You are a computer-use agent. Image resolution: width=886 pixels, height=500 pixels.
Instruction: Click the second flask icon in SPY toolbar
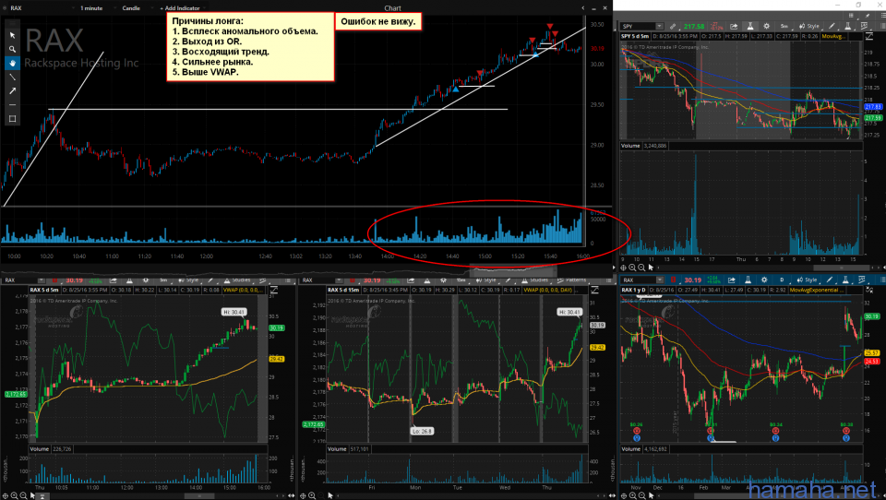(x=848, y=27)
